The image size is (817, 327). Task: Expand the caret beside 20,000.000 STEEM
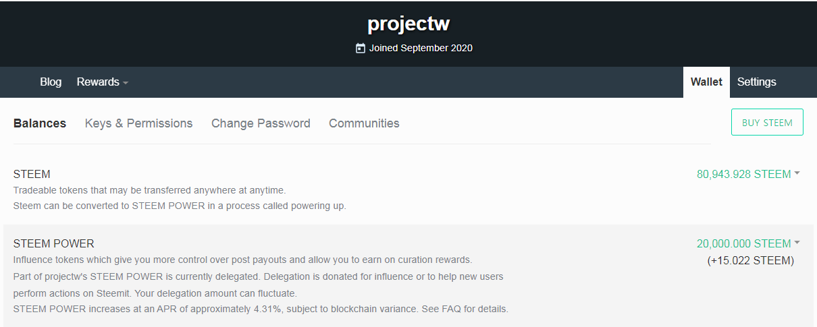(797, 243)
